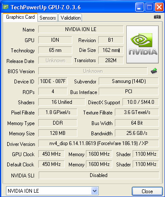The image size is (165, 197).
Task: Click the Bus Interface field PCI
Action: [128, 91]
